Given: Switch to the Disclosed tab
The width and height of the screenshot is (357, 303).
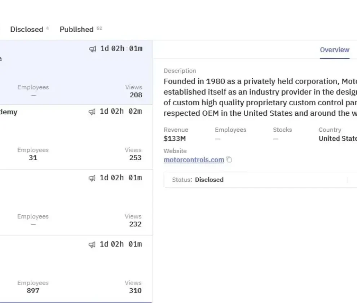Looking at the screenshot, I should [x=27, y=30].
